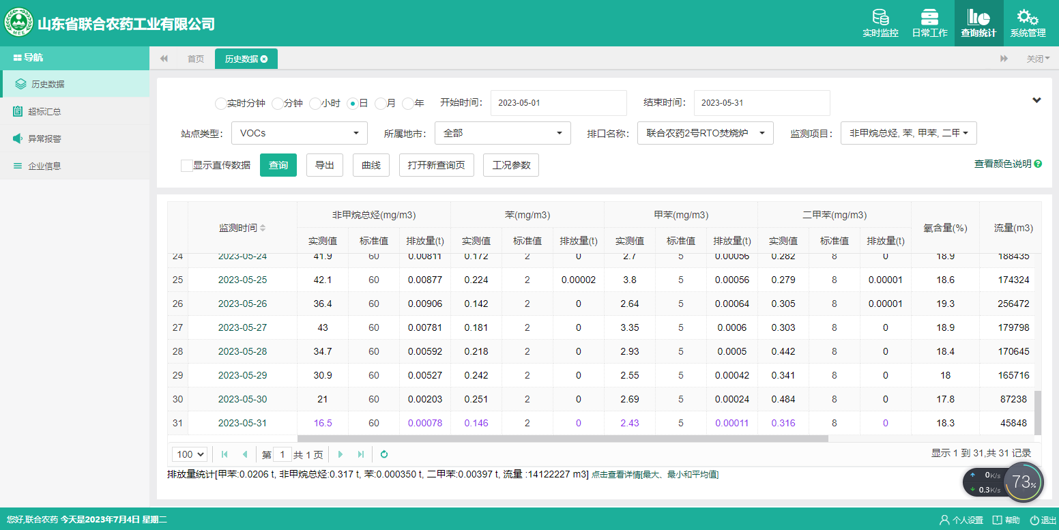
Task: Open 异常报警 in the side navigation
Action: coord(74,138)
